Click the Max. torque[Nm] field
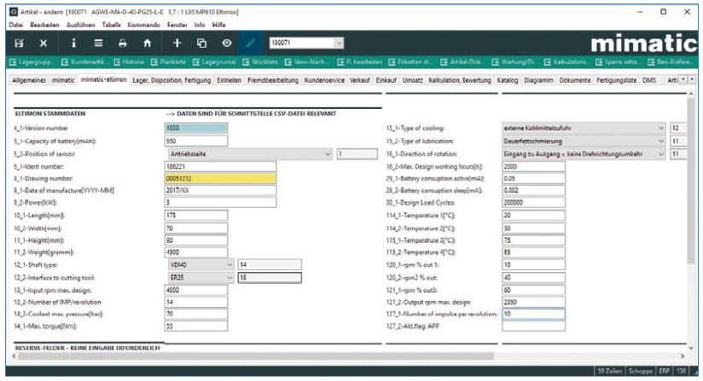703x381 pixels. tap(196, 326)
